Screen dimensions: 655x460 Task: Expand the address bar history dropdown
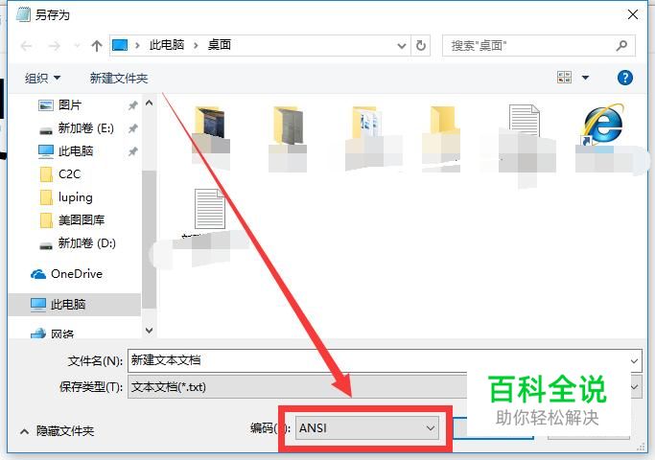click(x=402, y=45)
